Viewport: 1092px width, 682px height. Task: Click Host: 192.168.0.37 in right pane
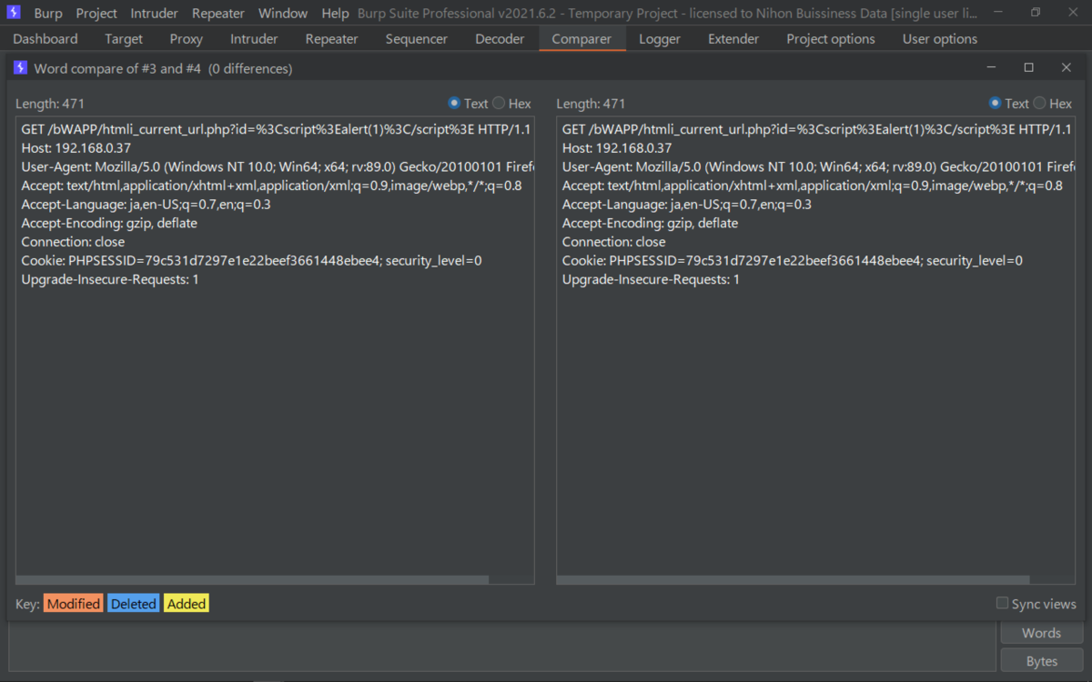coord(617,148)
